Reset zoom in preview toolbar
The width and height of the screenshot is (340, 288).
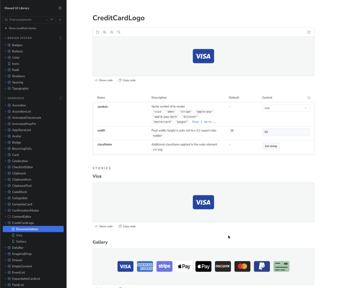coord(119,32)
